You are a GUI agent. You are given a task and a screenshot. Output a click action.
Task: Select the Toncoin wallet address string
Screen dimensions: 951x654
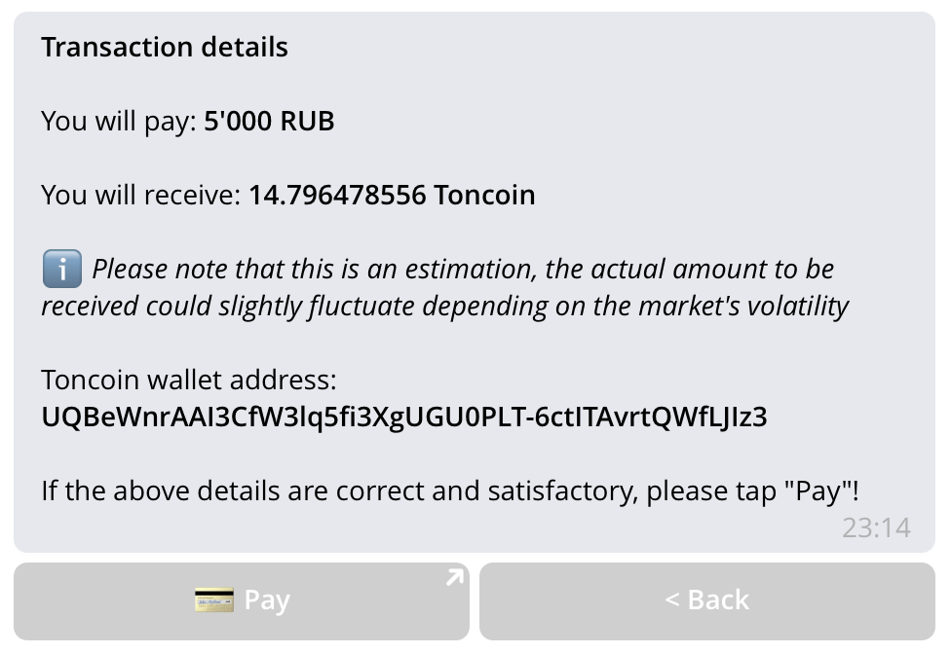[x=404, y=418]
